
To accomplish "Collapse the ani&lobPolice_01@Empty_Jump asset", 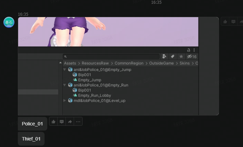I will (x=65, y=70).
